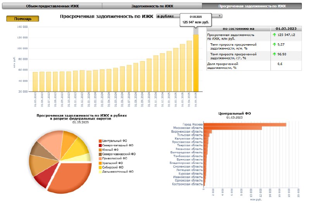Select Дальневосточный ФО legend marker

pos(100,172)
